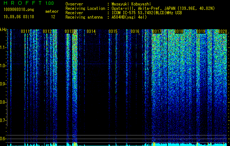Click the meteor count value 12
This screenshot has height=146, width=230.
tap(53, 17)
